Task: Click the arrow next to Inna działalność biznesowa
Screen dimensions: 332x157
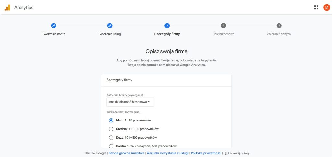Action: click(x=149, y=102)
